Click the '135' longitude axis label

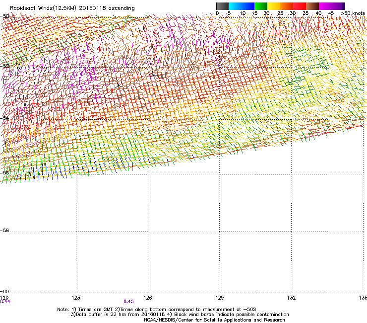[363, 298]
